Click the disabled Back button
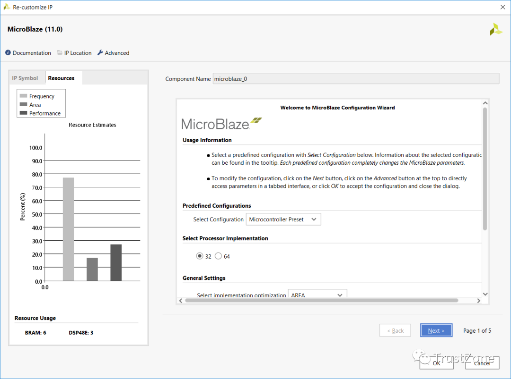Image resolution: width=511 pixels, height=379 pixels. [x=395, y=330]
